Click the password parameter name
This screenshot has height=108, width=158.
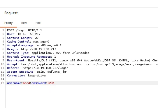point(38,83)
